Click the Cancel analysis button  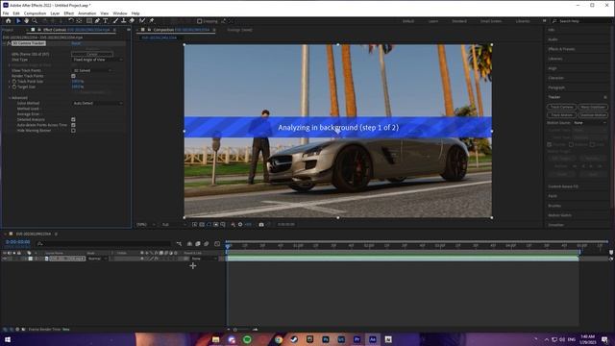(92, 54)
